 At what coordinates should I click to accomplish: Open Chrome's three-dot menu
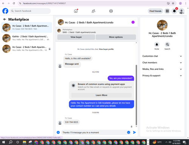pyautogui.click(x=186, y=3)
